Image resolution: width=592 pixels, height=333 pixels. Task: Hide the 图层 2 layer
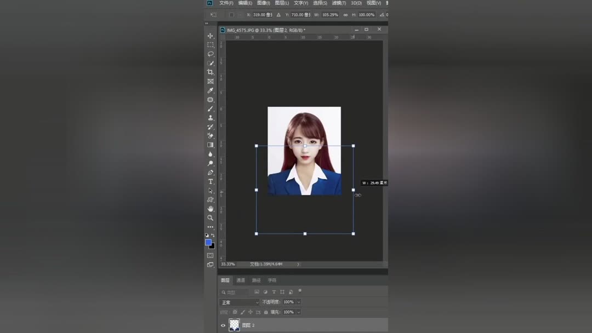[x=223, y=325]
